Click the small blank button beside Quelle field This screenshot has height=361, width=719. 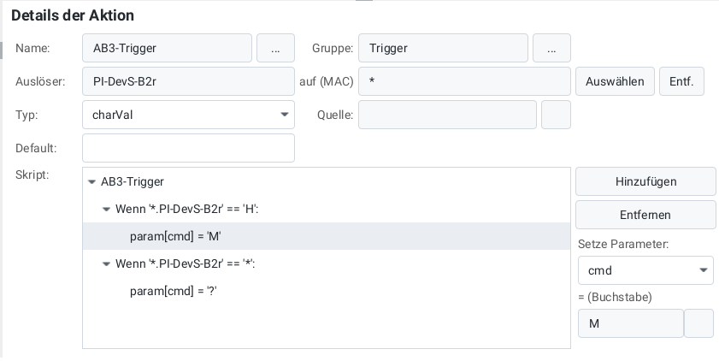point(556,115)
